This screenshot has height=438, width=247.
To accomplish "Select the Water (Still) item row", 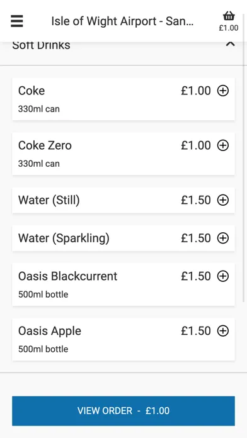I will point(123,200).
